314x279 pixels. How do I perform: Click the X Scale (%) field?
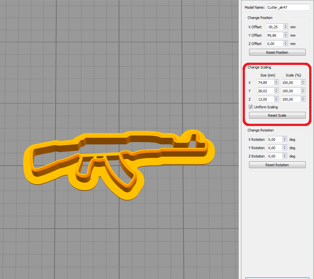291,83
